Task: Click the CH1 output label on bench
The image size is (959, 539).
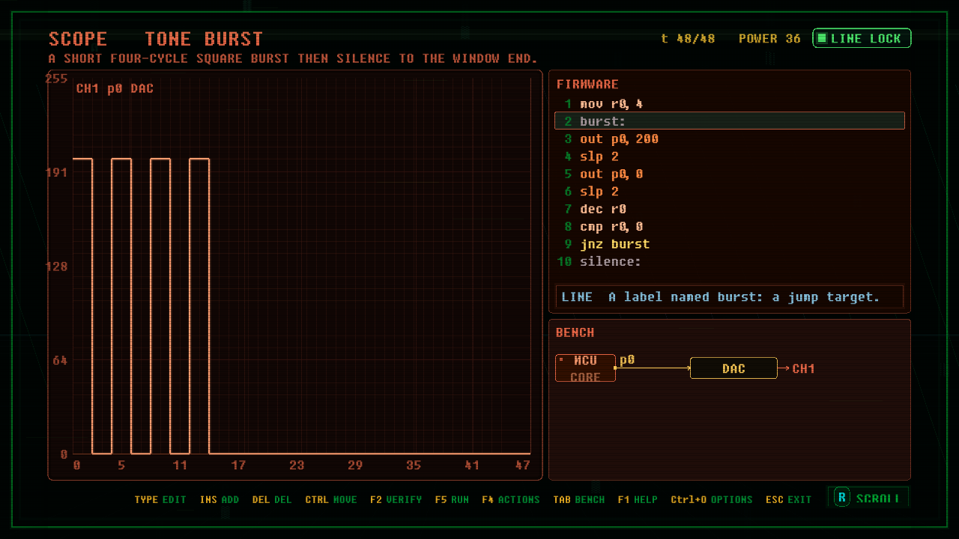Action: coord(803,368)
